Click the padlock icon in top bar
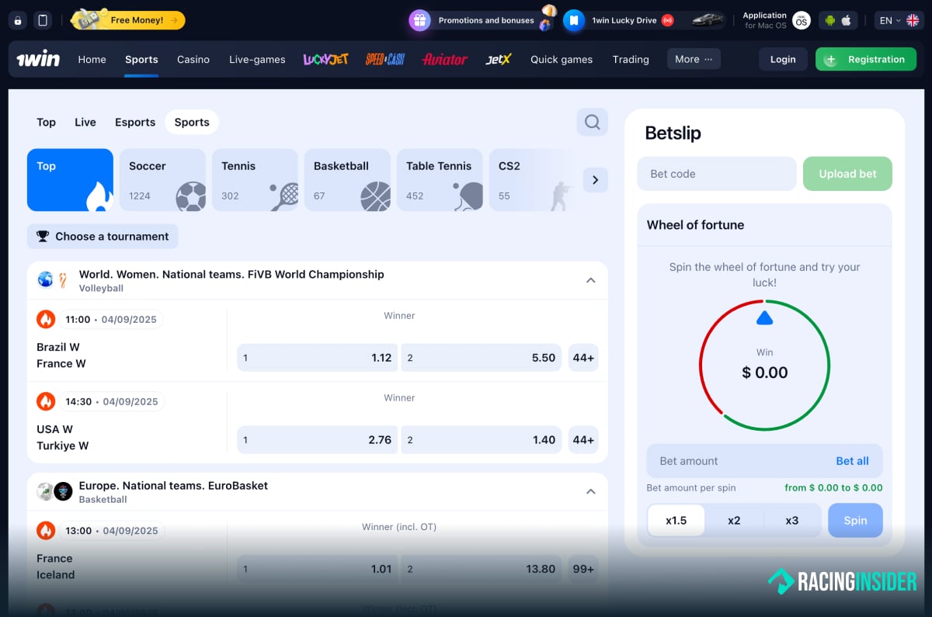 [x=19, y=20]
